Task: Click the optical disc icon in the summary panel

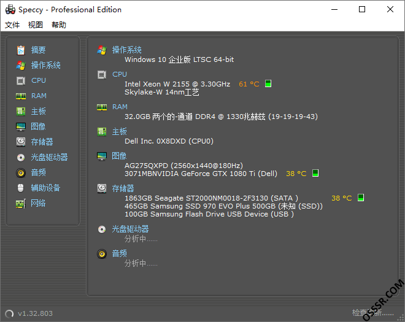Action: pyautogui.click(x=102, y=229)
